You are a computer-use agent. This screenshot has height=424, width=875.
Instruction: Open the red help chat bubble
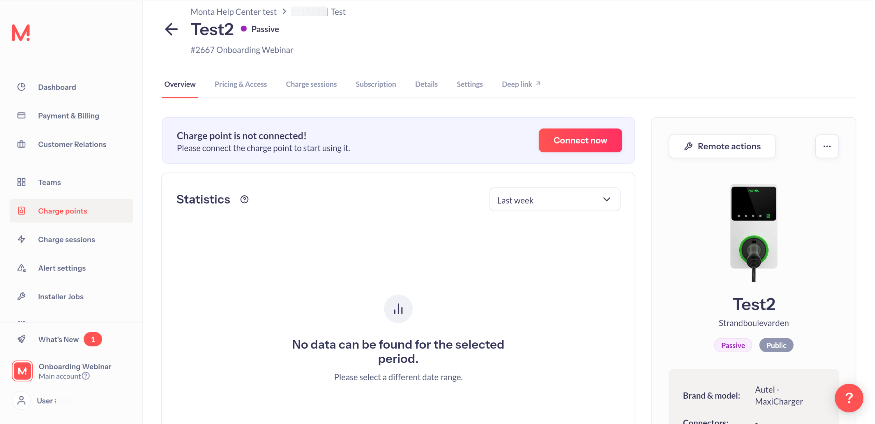(848, 398)
